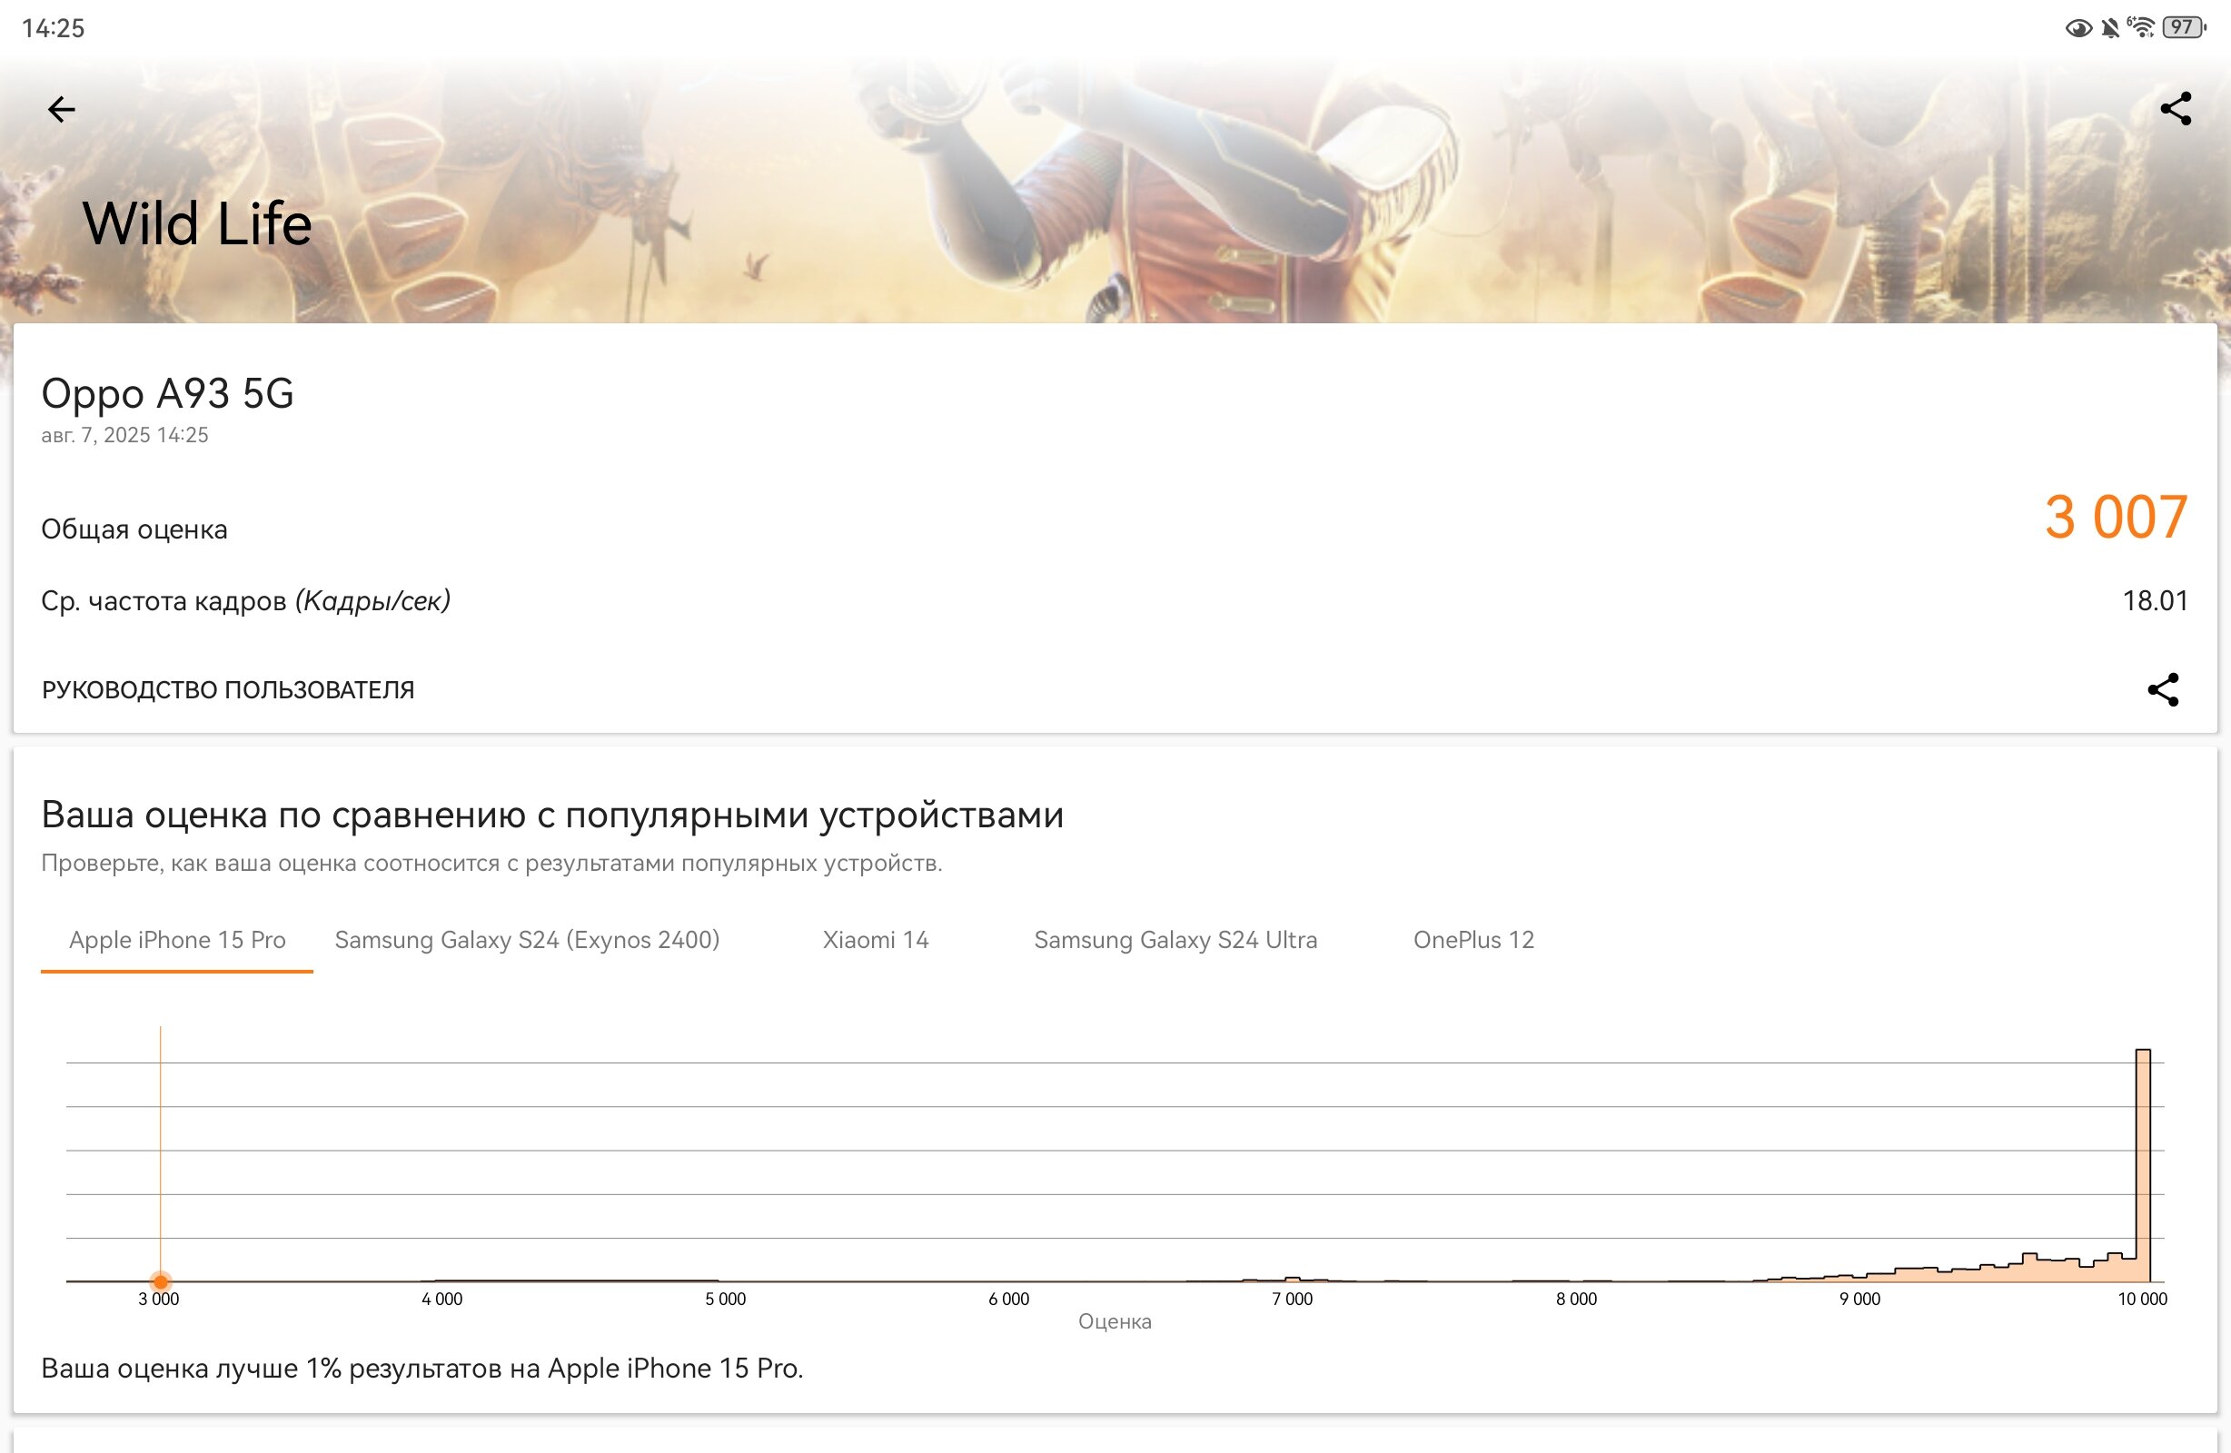Tap the average frame rate value 18.01

click(x=2155, y=601)
